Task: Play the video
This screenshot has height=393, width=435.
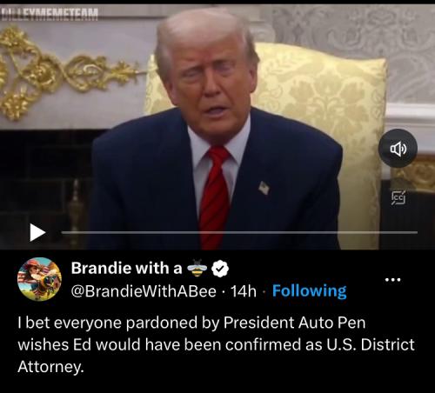Action: tap(37, 232)
